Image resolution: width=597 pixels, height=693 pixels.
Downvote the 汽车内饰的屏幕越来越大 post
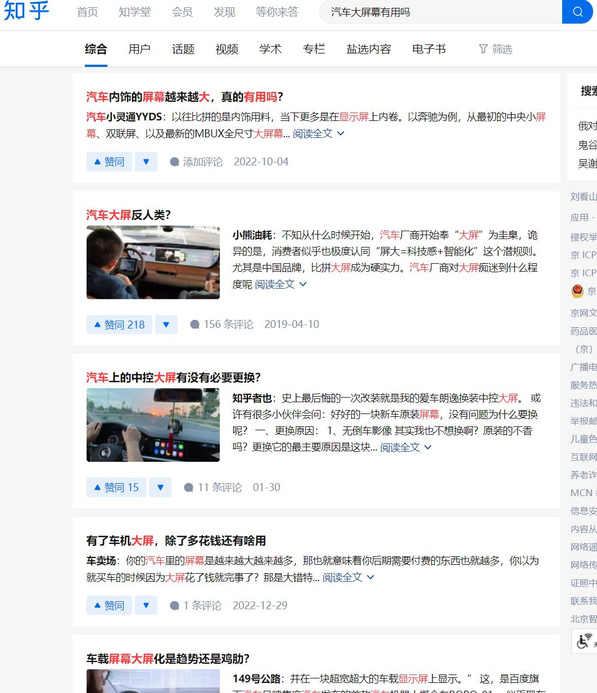146,161
